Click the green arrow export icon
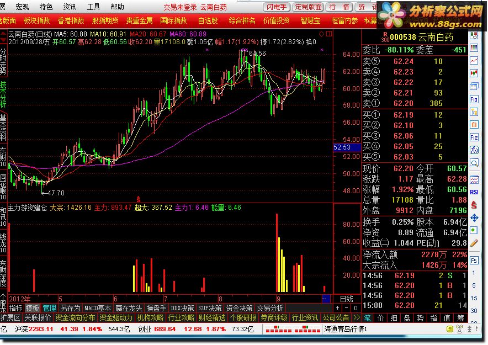 pyautogui.click(x=474, y=231)
